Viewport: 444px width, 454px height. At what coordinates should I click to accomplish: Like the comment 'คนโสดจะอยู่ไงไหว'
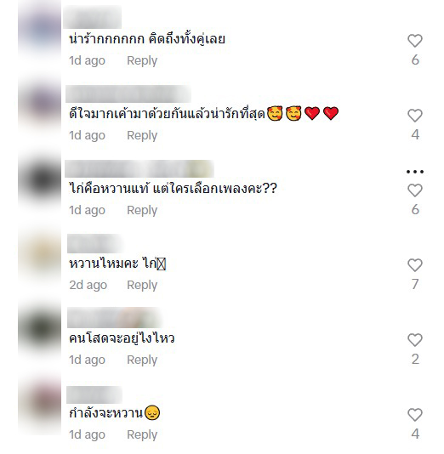[415, 340]
